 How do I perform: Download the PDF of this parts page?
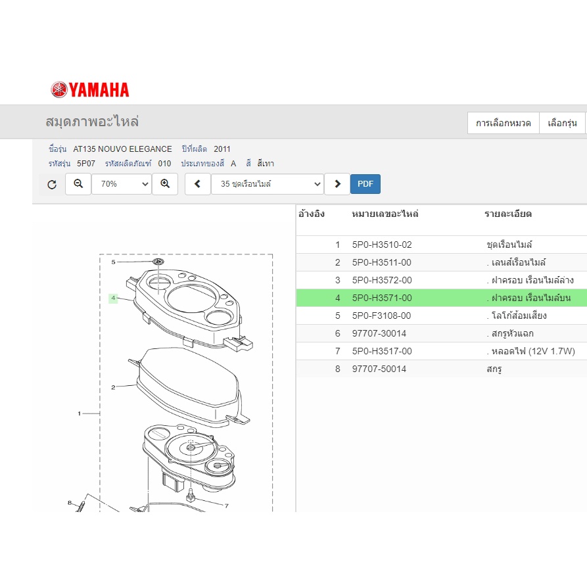pos(365,184)
